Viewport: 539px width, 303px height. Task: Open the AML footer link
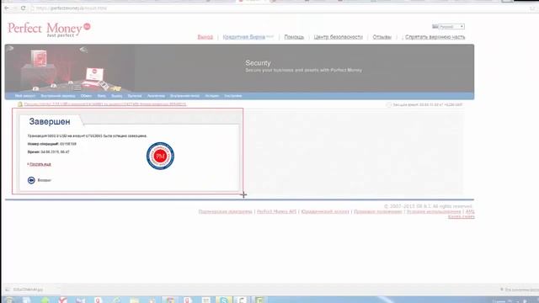click(470, 211)
